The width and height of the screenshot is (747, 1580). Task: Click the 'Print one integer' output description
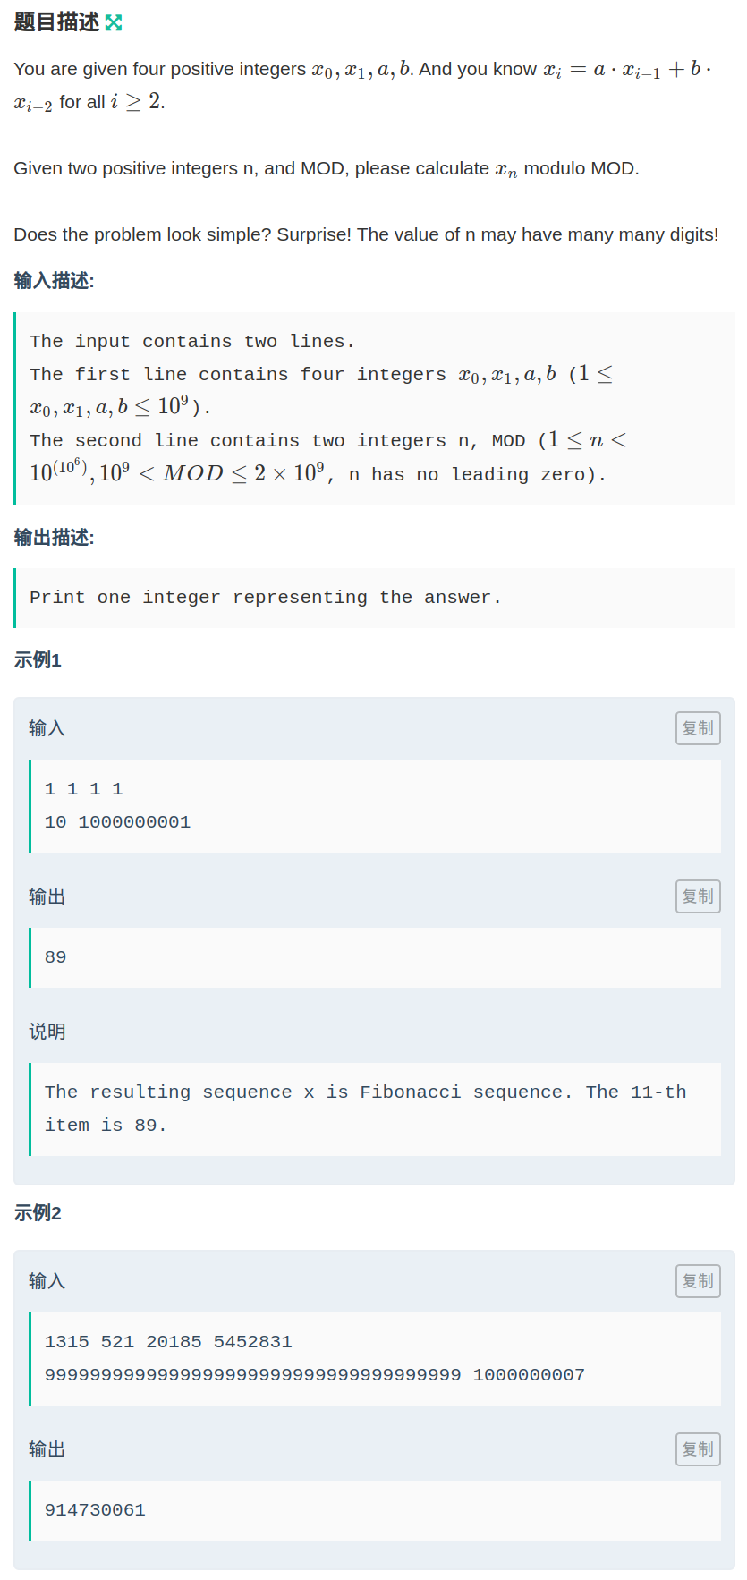point(265,598)
